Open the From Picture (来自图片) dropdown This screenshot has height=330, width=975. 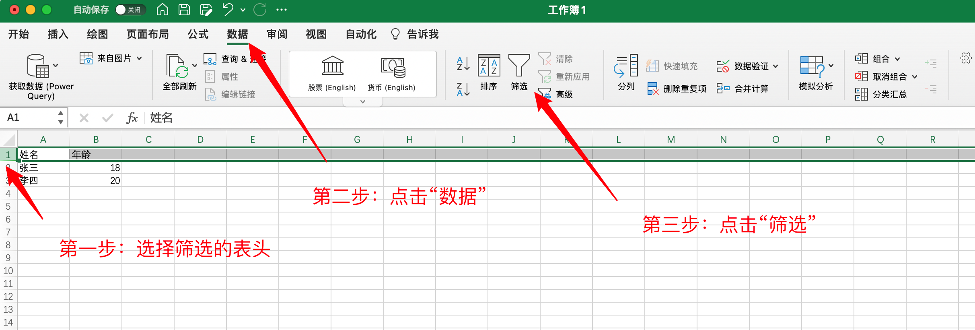(x=139, y=58)
